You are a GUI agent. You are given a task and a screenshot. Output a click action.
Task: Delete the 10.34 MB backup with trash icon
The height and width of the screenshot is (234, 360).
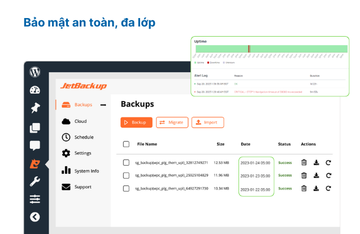[304, 188]
